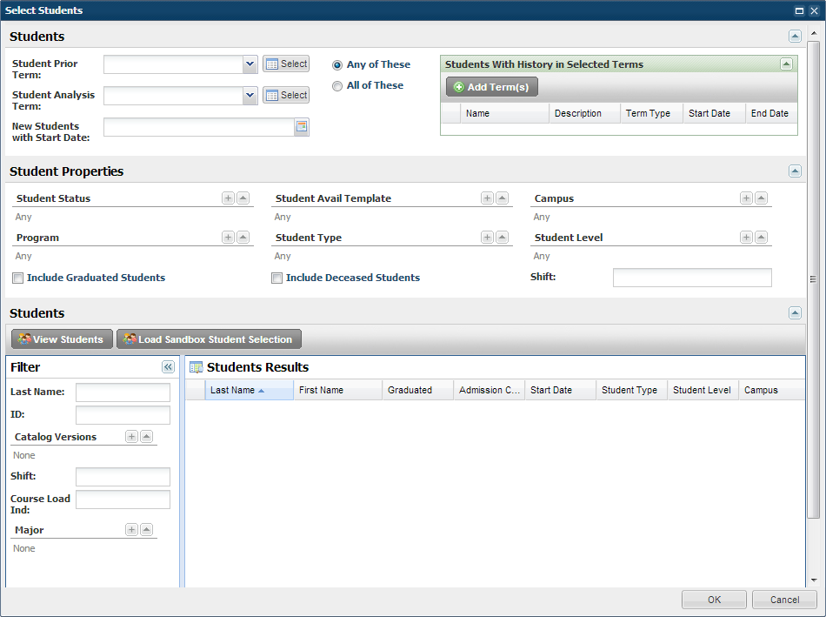Image resolution: width=826 pixels, height=617 pixels.
Task: Add a Student Type using plus icon
Action: point(487,238)
